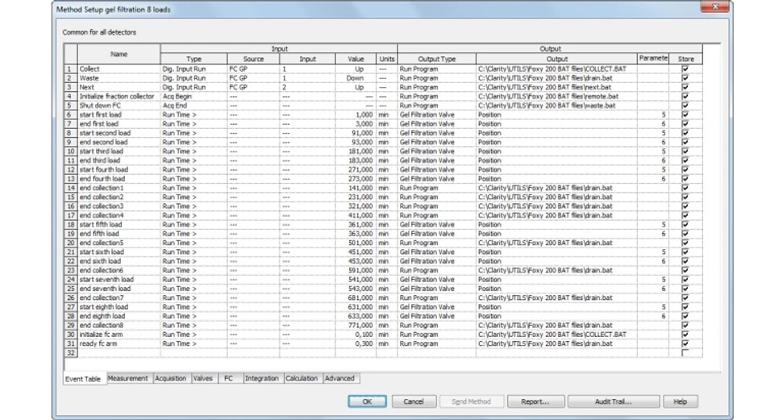Click output cell ending 'remote.bat'
Screen dimensions: 774x420
point(556,96)
